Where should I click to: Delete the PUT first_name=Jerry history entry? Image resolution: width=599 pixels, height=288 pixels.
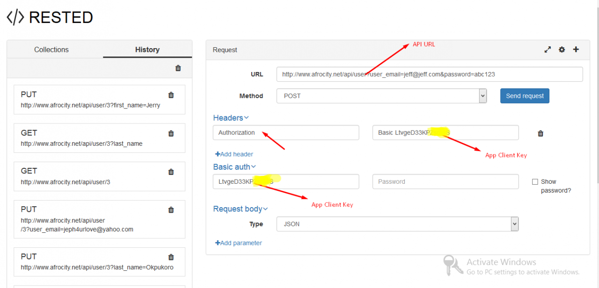(171, 95)
